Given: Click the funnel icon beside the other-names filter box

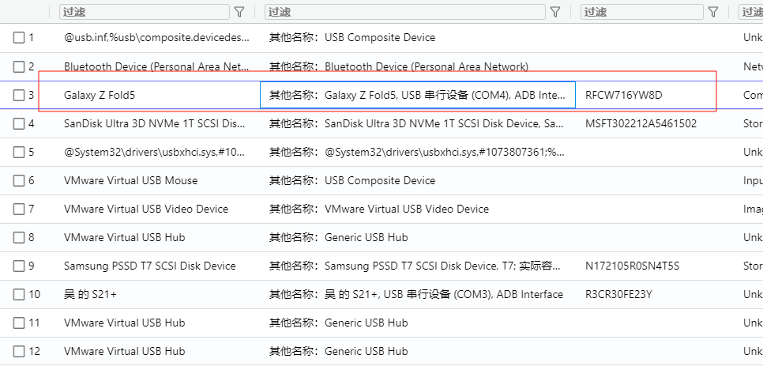Looking at the screenshot, I should (x=555, y=12).
